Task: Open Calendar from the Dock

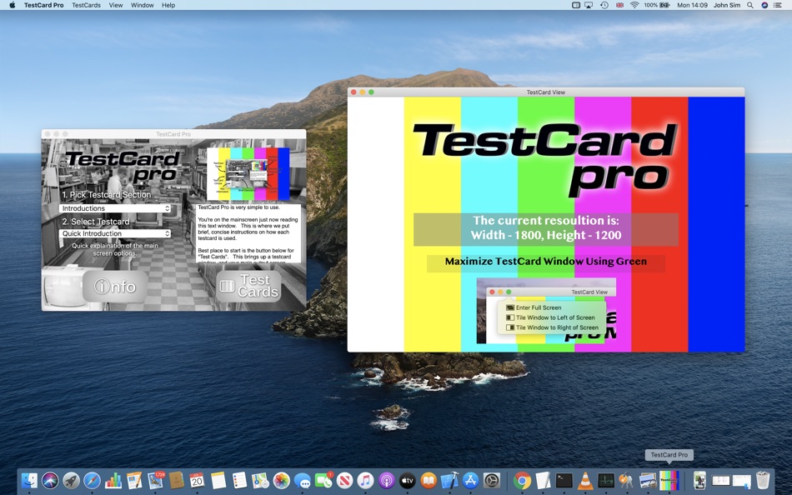Action: [x=197, y=480]
